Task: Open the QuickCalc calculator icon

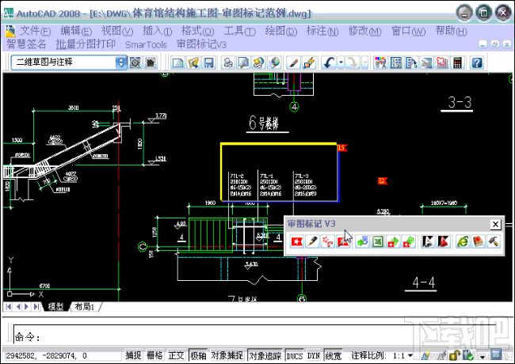Action: point(457,63)
